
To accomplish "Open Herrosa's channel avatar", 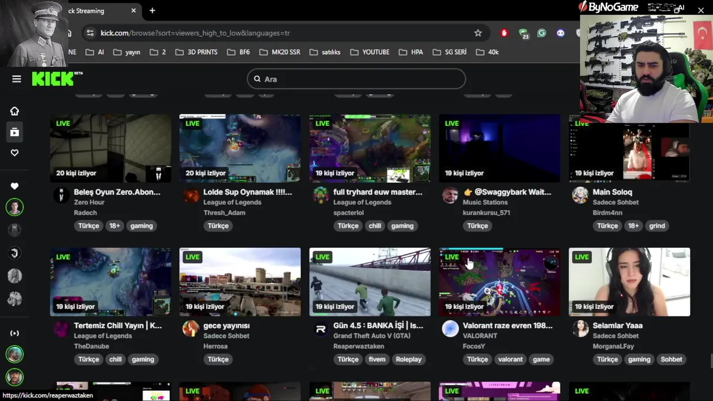I will [191, 329].
